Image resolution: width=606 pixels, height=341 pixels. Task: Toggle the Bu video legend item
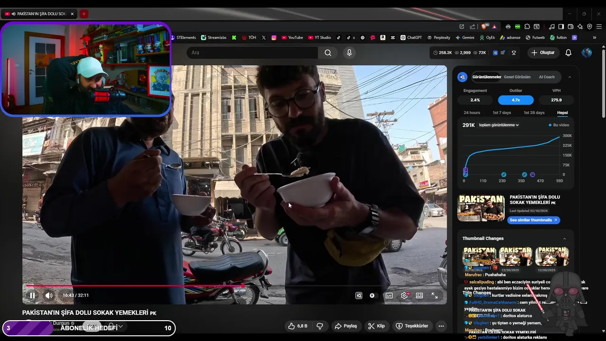click(x=559, y=125)
